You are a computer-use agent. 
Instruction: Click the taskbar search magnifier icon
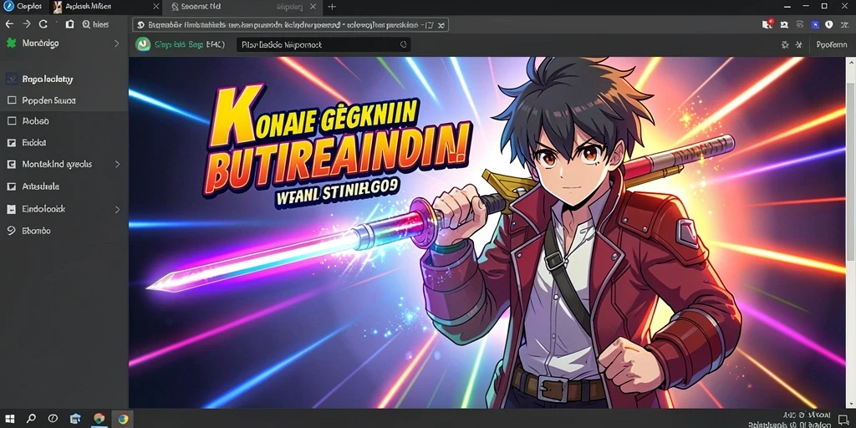click(x=31, y=419)
